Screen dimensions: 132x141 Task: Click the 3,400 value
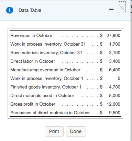coord(114,61)
